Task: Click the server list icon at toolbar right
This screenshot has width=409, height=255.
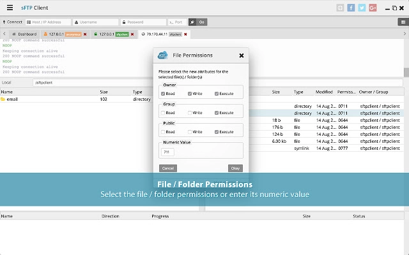Action: click(x=403, y=22)
